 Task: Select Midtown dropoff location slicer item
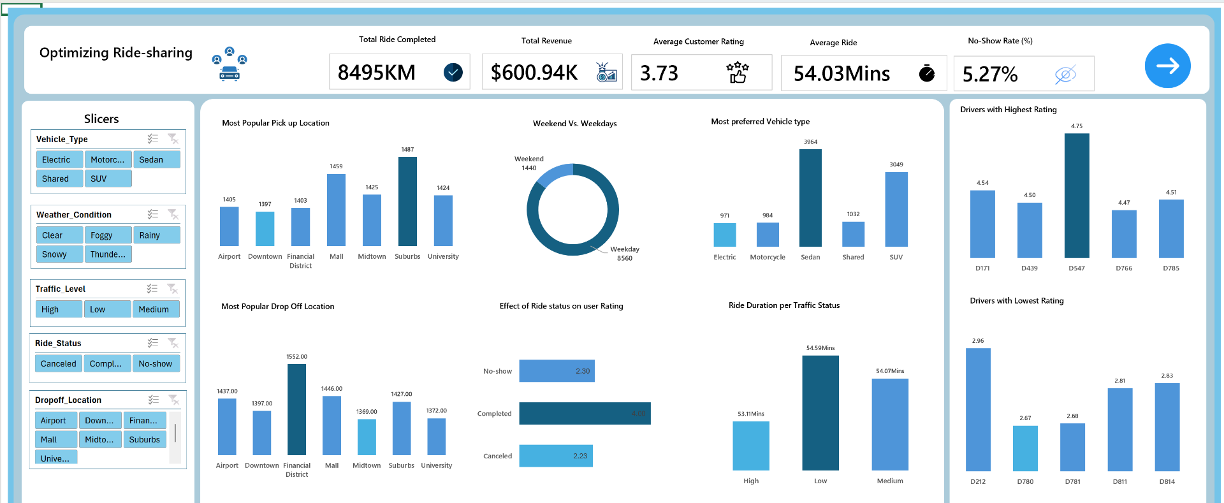tap(100, 439)
